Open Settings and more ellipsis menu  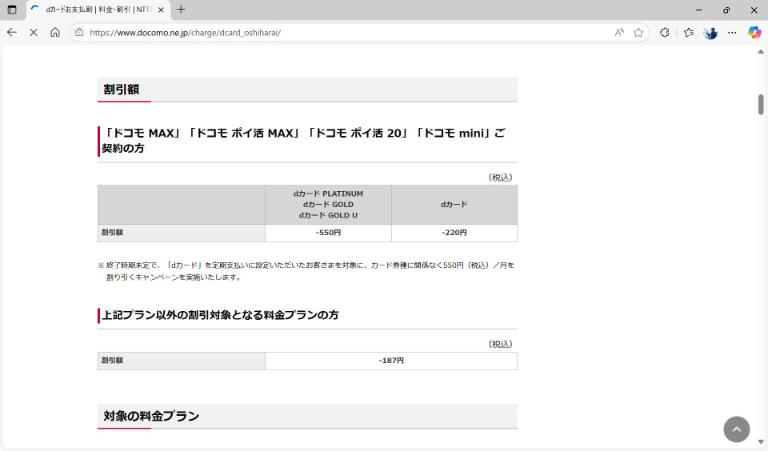point(732,32)
